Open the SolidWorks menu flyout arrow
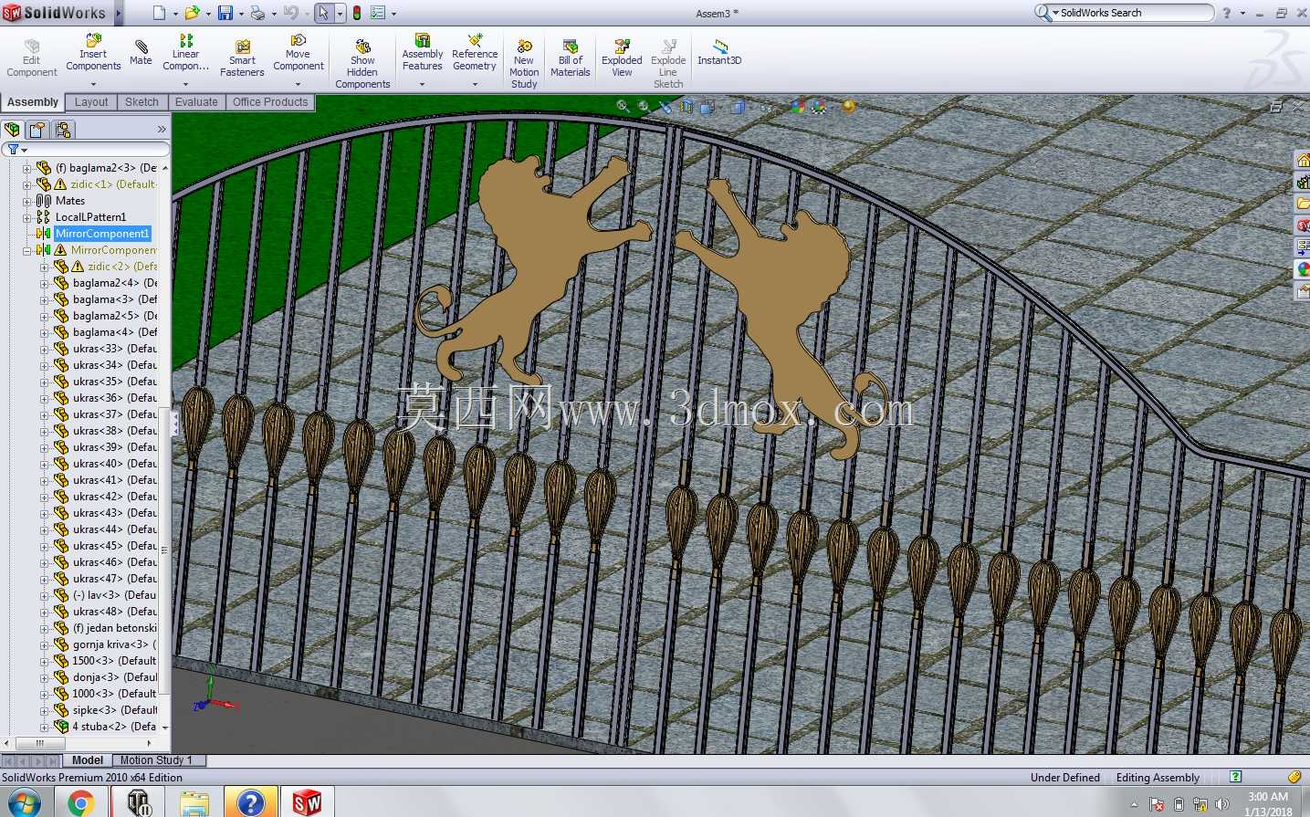The image size is (1310, 817). coord(118,13)
